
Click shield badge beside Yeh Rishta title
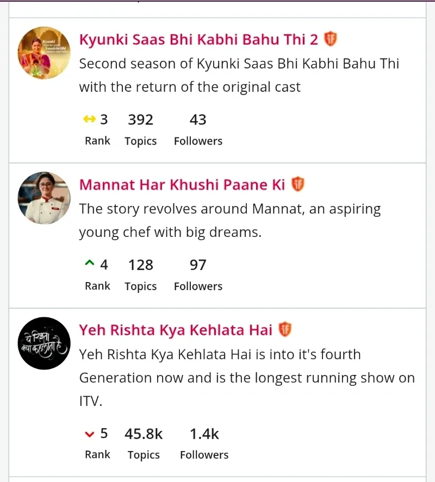[285, 329]
